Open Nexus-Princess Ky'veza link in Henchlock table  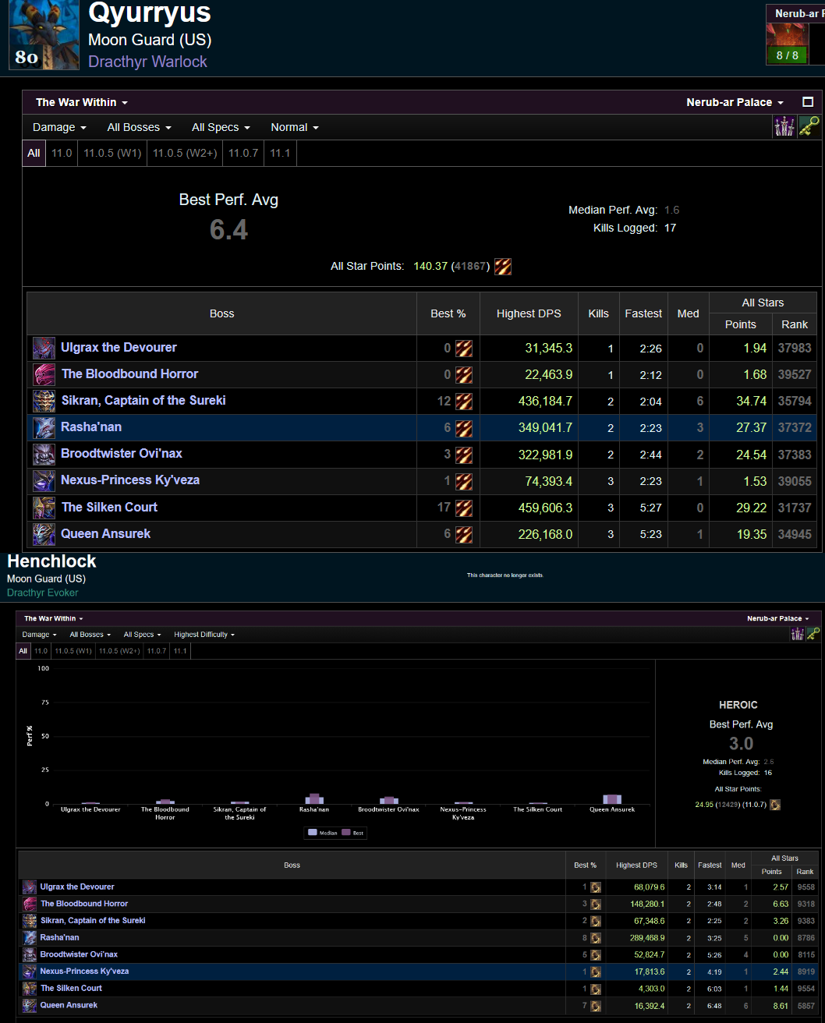click(x=84, y=972)
